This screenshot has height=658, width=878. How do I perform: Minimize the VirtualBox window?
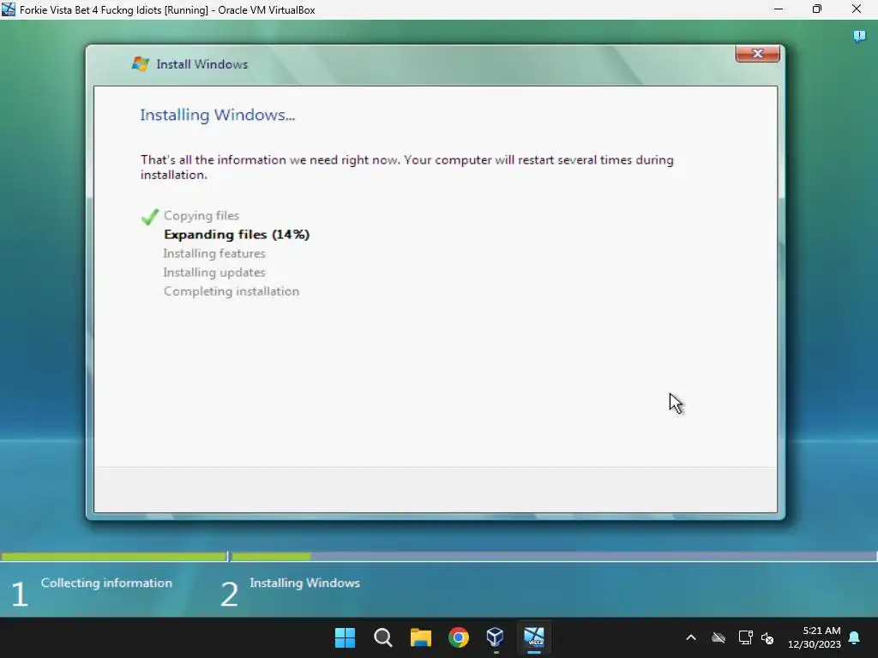[x=779, y=9]
